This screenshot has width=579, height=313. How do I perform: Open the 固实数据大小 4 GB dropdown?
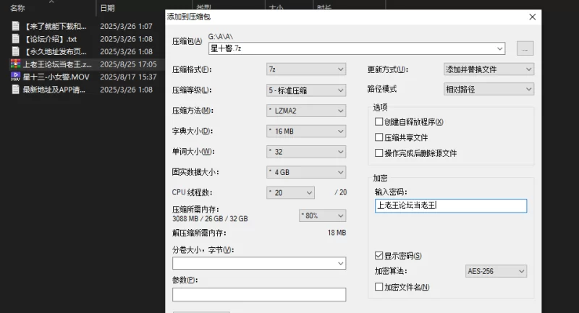[306, 172]
